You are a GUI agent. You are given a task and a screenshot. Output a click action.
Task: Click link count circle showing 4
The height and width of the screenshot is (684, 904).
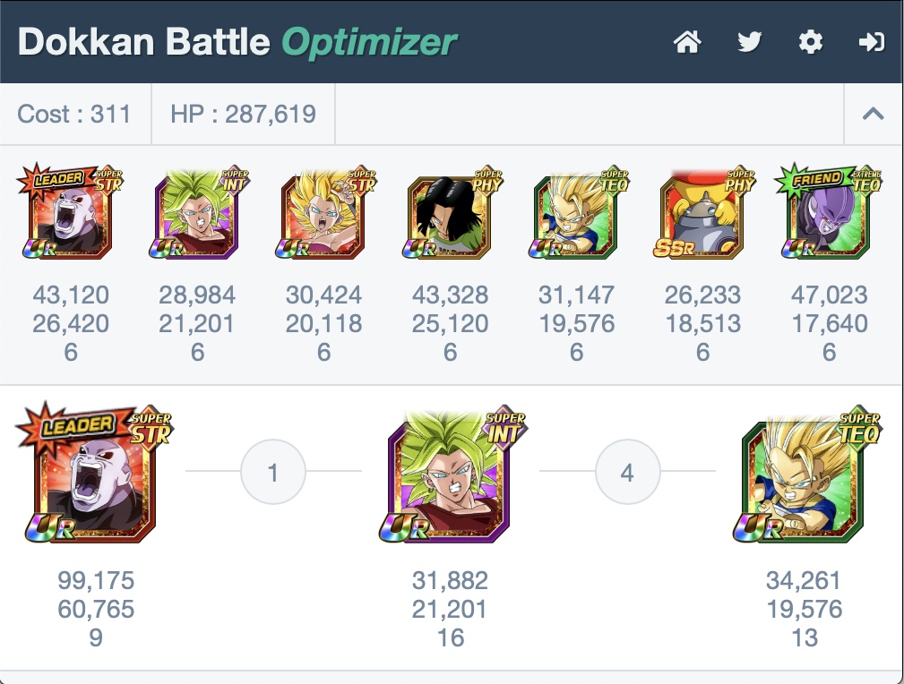(627, 472)
